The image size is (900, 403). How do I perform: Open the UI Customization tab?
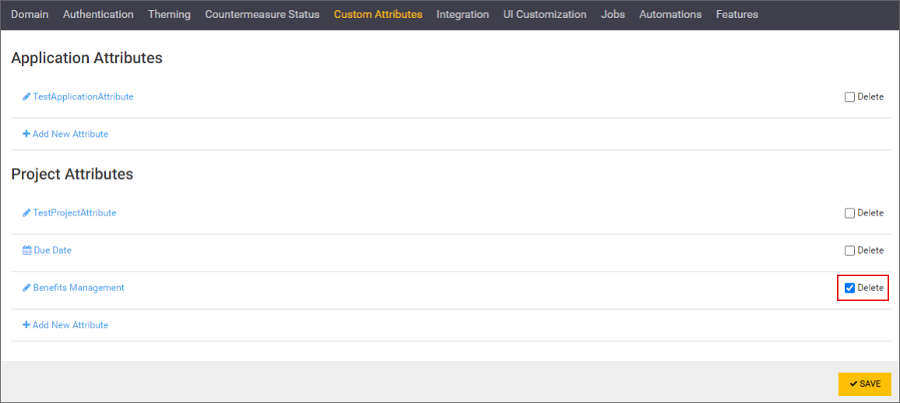pos(545,14)
